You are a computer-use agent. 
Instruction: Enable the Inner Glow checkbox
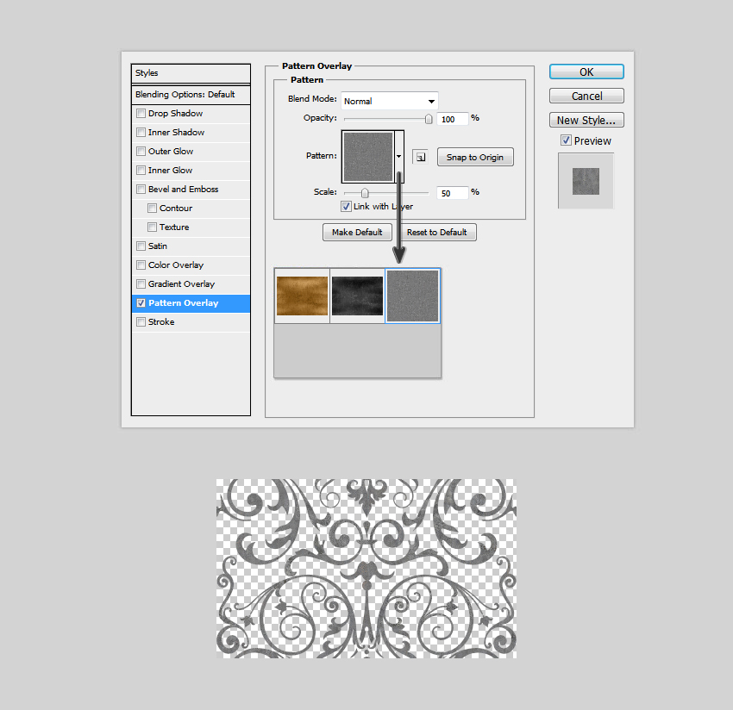click(x=141, y=170)
